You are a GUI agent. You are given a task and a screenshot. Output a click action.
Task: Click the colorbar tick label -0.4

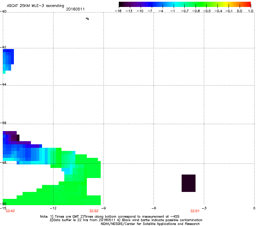coord(218,11)
